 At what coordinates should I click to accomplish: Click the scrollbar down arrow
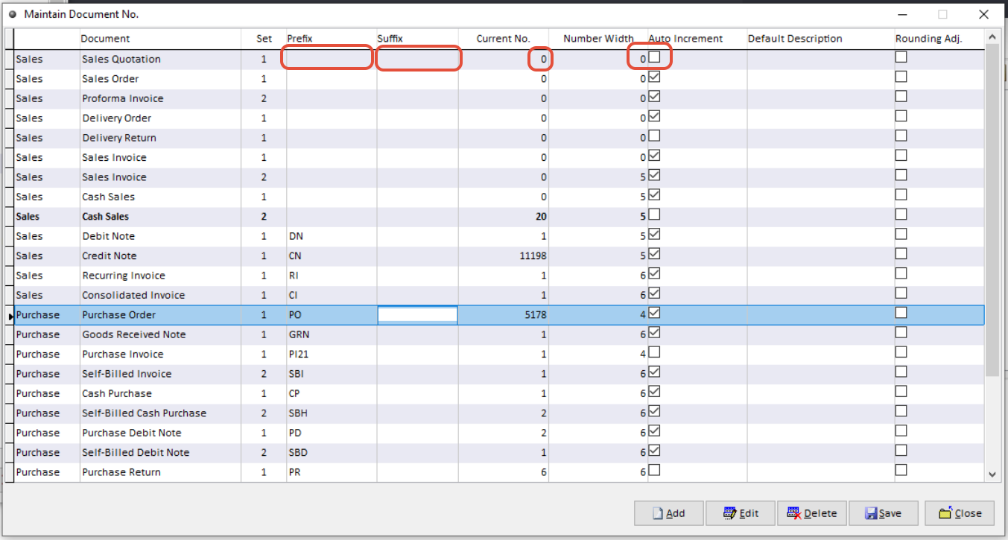(x=992, y=474)
